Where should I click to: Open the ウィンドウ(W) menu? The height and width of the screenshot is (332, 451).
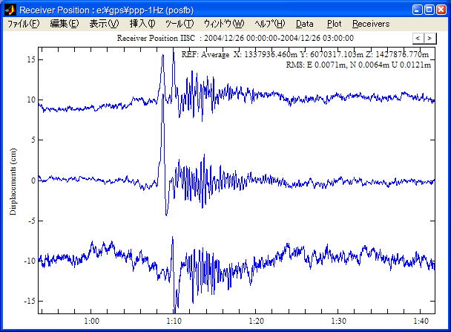[x=223, y=24]
